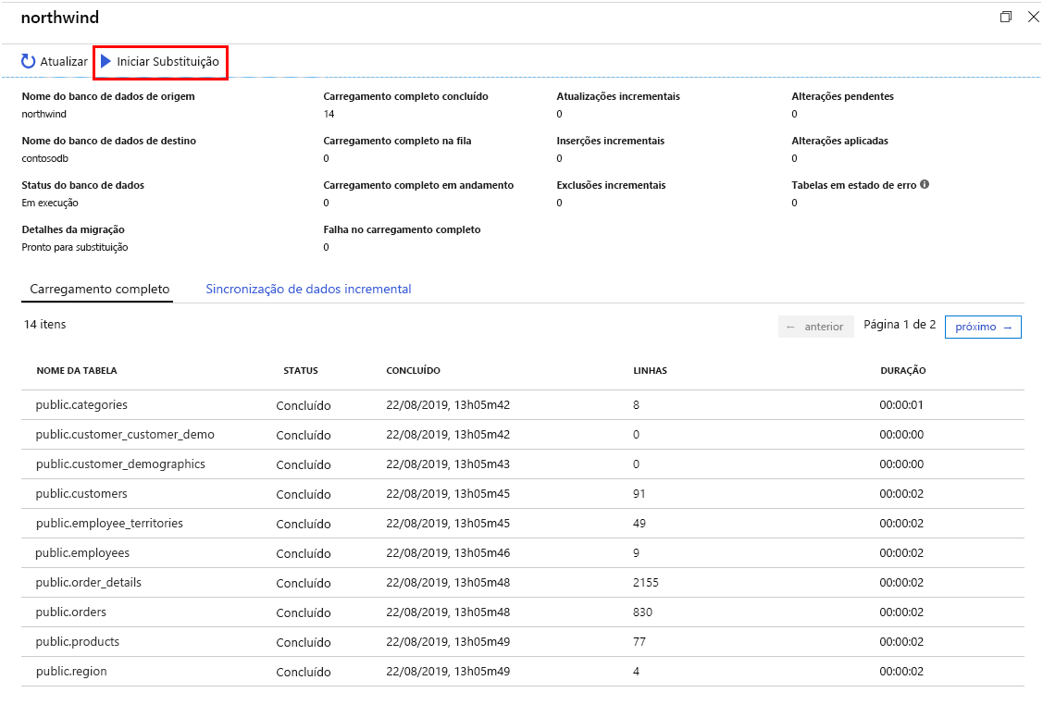Click the 14 itens count

click(45, 325)
